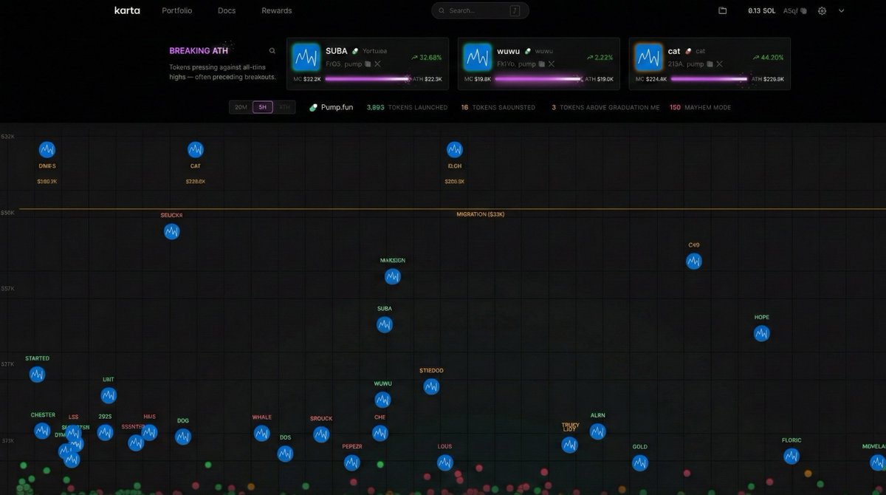Open X link on SUBA card
This screenshot has width=886, height=495.
pyautogui.click(x=377, y=64)
